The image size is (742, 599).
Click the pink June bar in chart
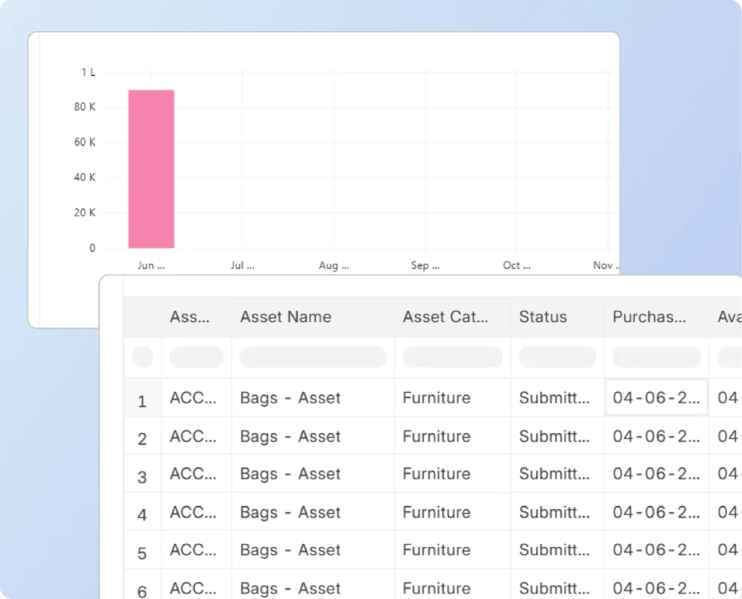151,169
